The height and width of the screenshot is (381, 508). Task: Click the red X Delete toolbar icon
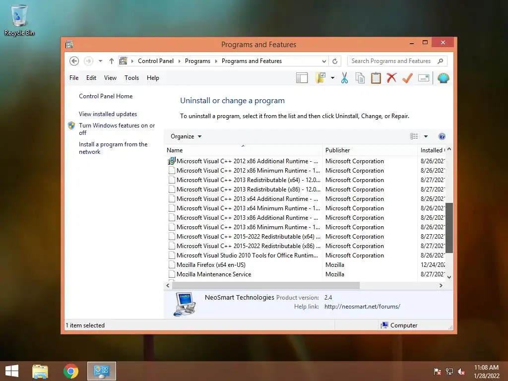[391, 78]
